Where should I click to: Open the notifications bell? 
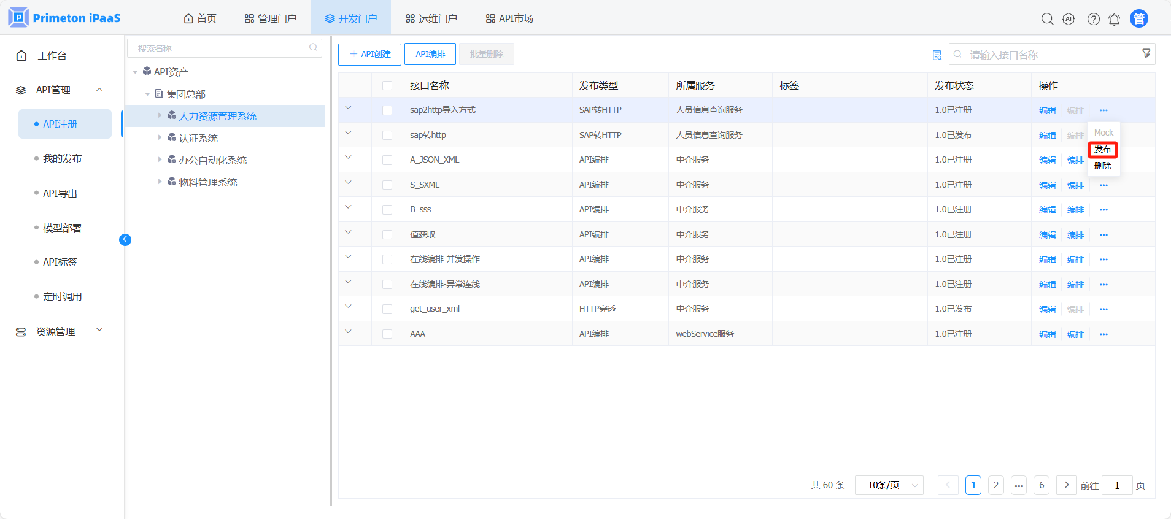(1114, 20)
